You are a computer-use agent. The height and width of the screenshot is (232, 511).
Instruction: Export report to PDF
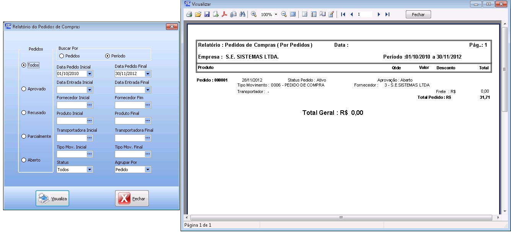point(225,15)
